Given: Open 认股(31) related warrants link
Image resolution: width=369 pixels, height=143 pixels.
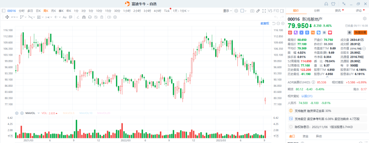Looking at the screenshot, I should pyautogui.click(x=307, y=96).
